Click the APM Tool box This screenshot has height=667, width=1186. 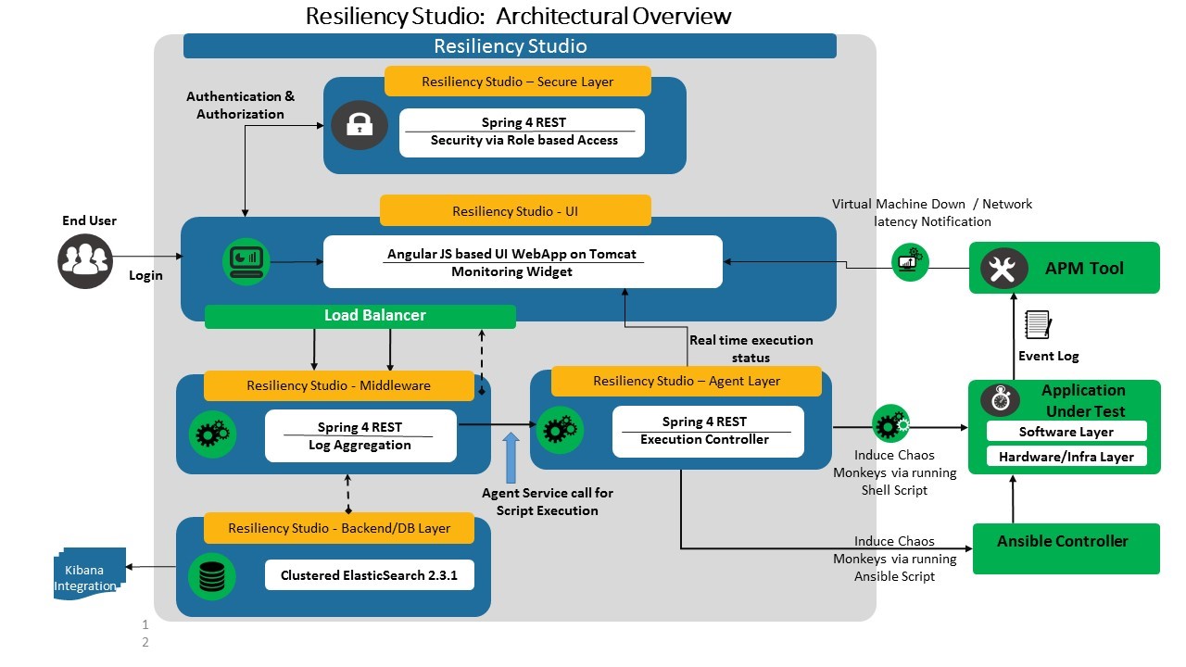(x=1065, y=268)
